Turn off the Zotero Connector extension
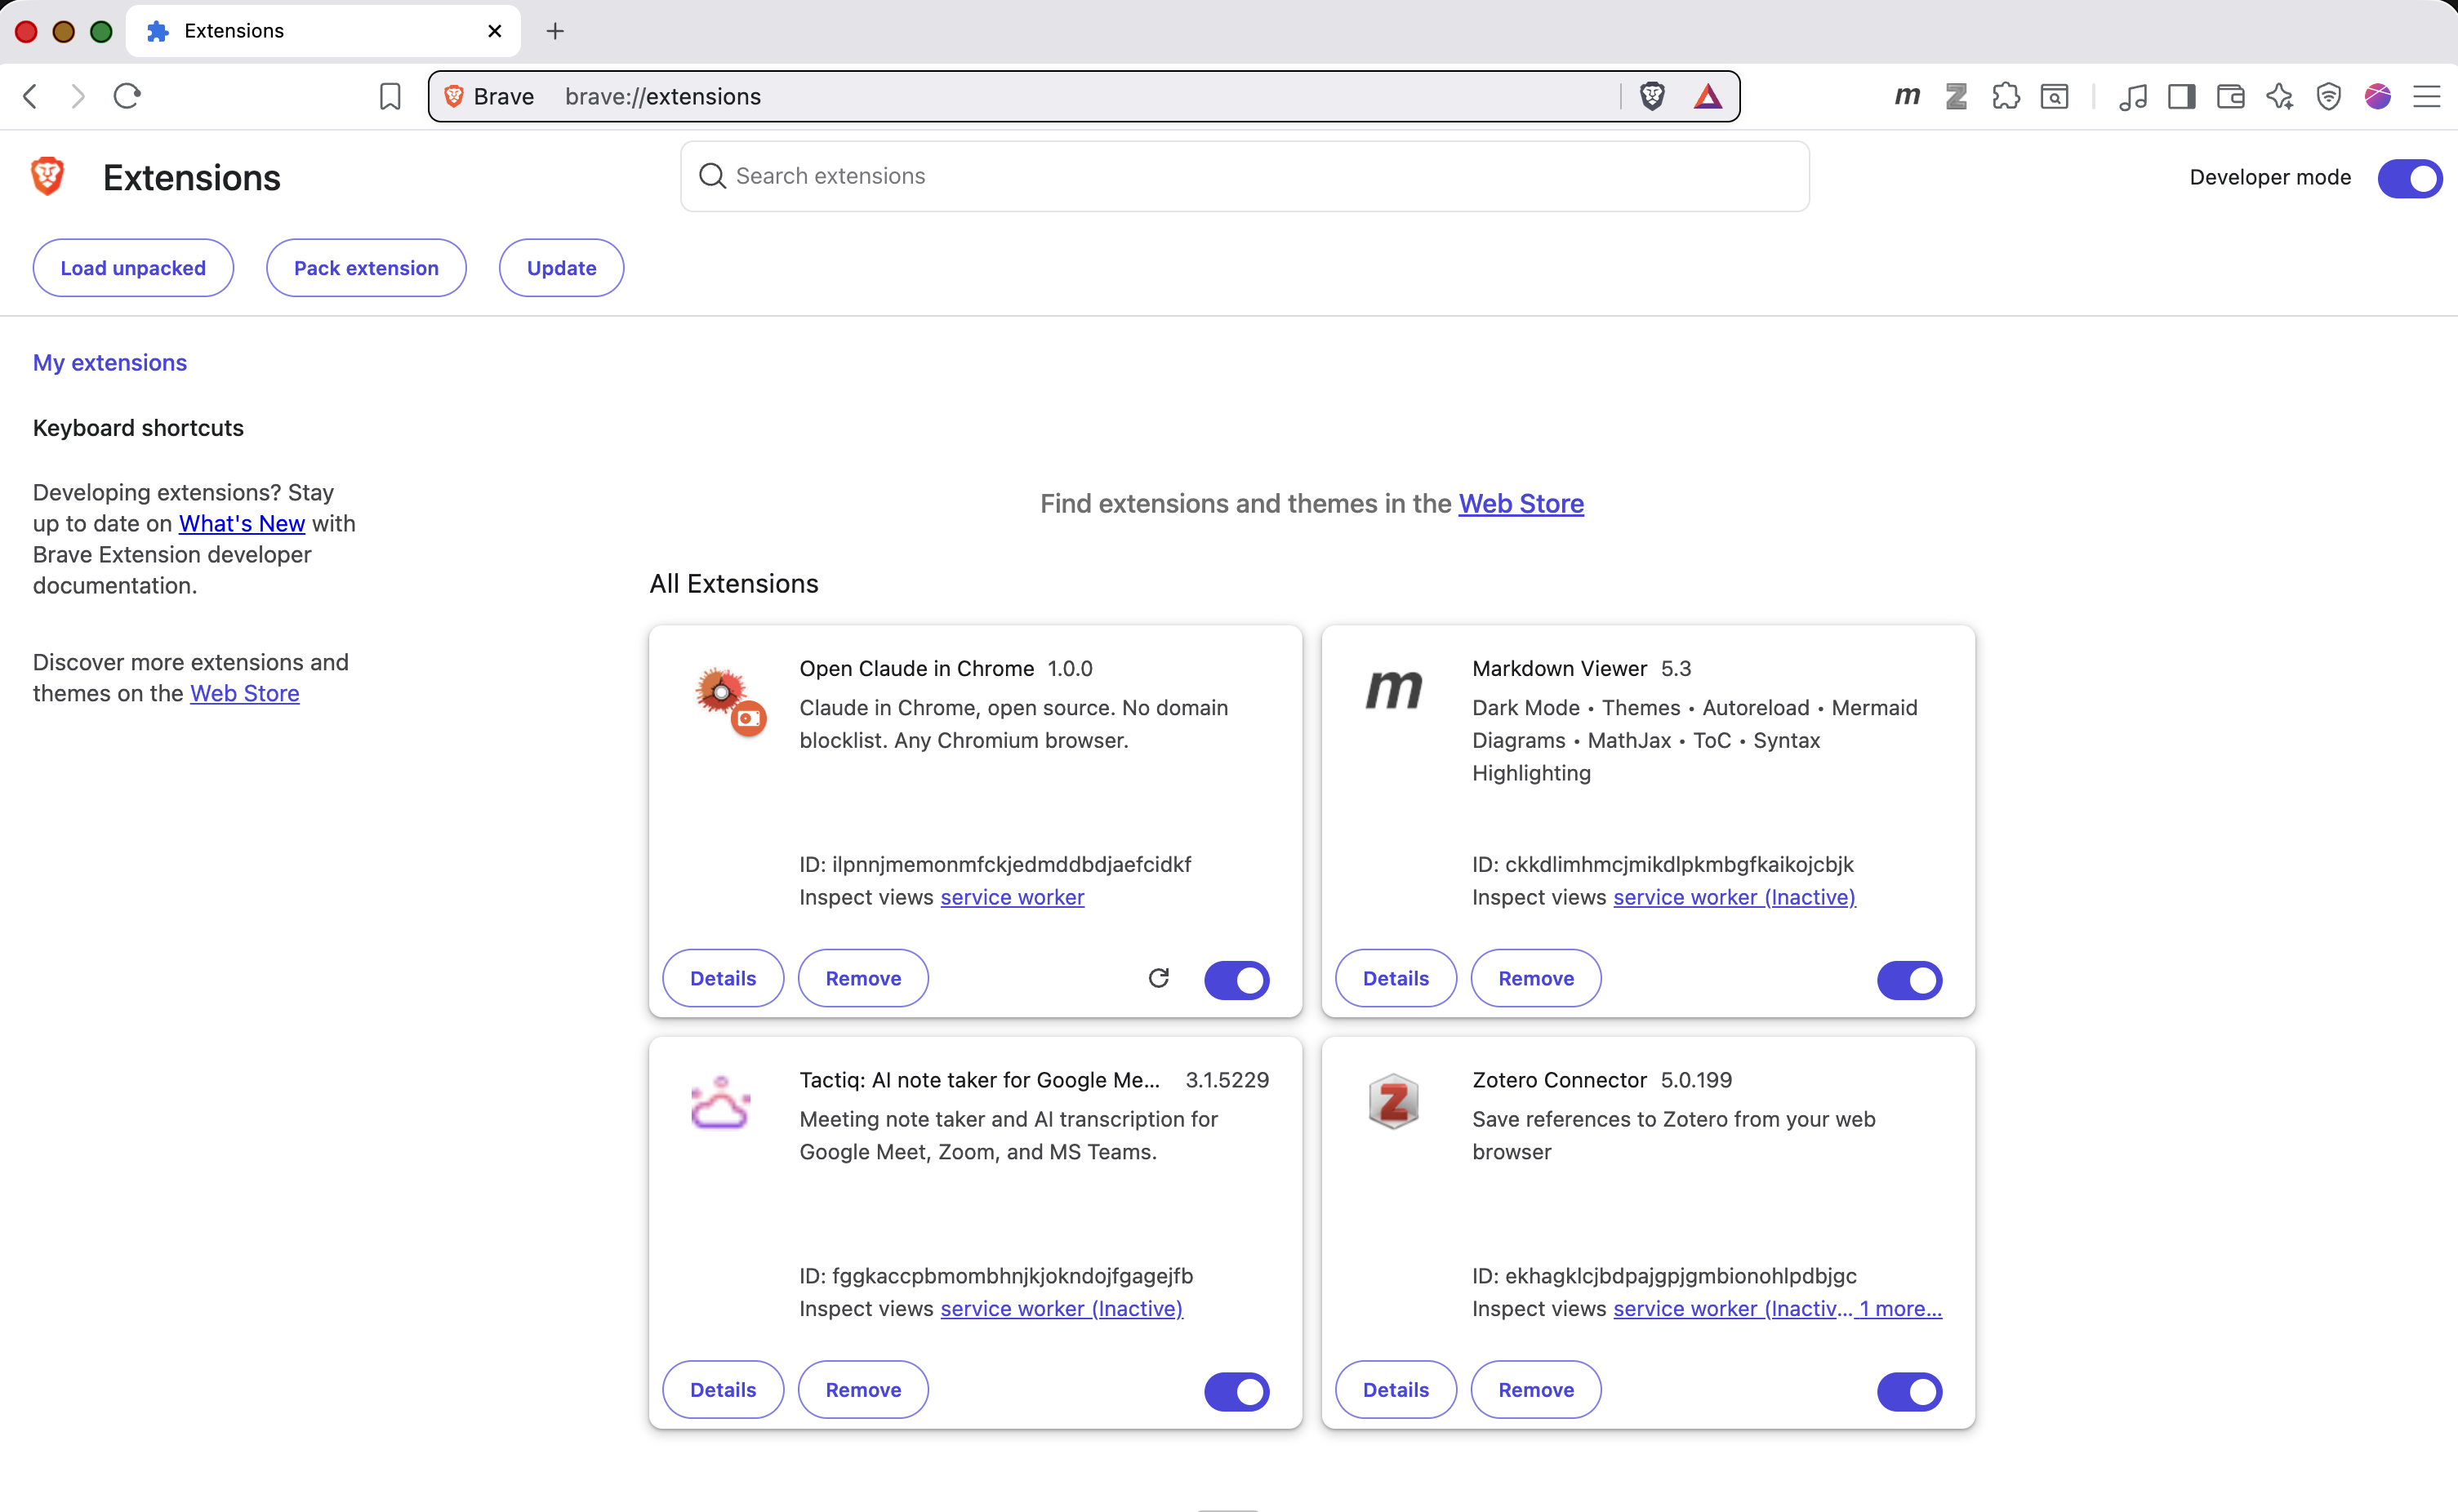 click(x=1909, y=1391)
